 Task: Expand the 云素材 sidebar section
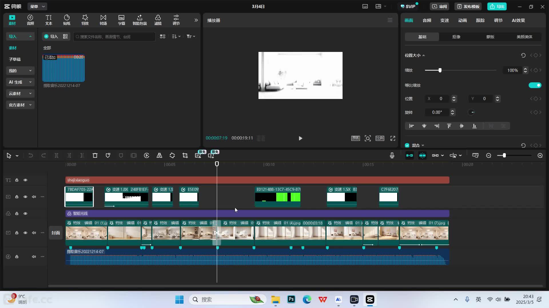coord(20,94)
